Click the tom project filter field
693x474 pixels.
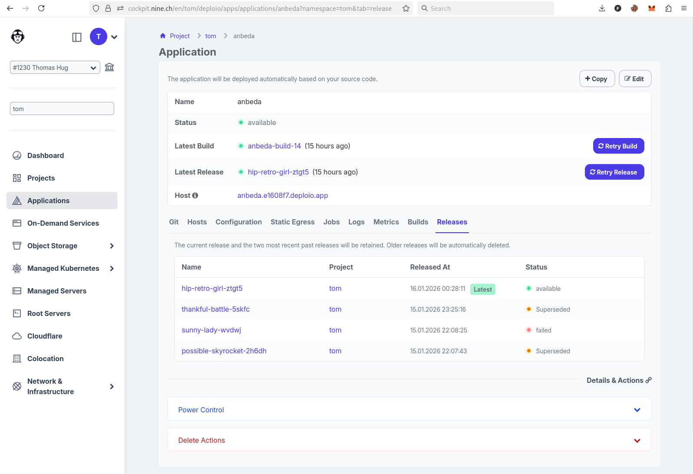[x=62, y=109]
